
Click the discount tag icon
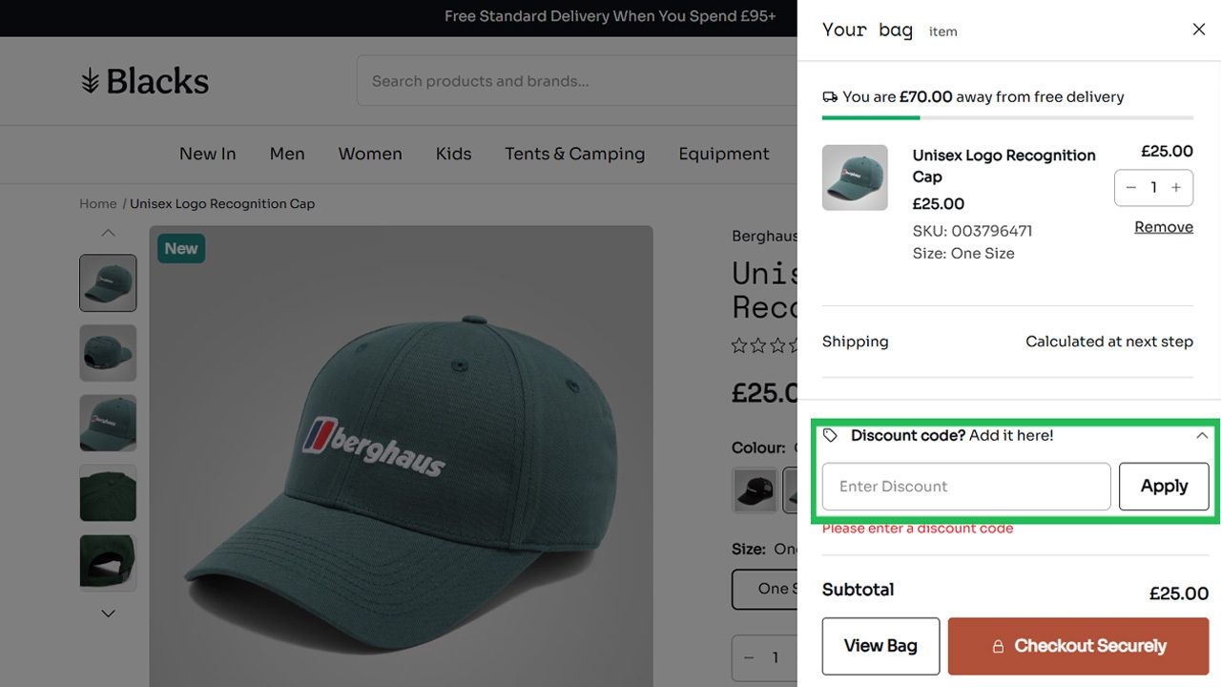[x=830, y=435]
